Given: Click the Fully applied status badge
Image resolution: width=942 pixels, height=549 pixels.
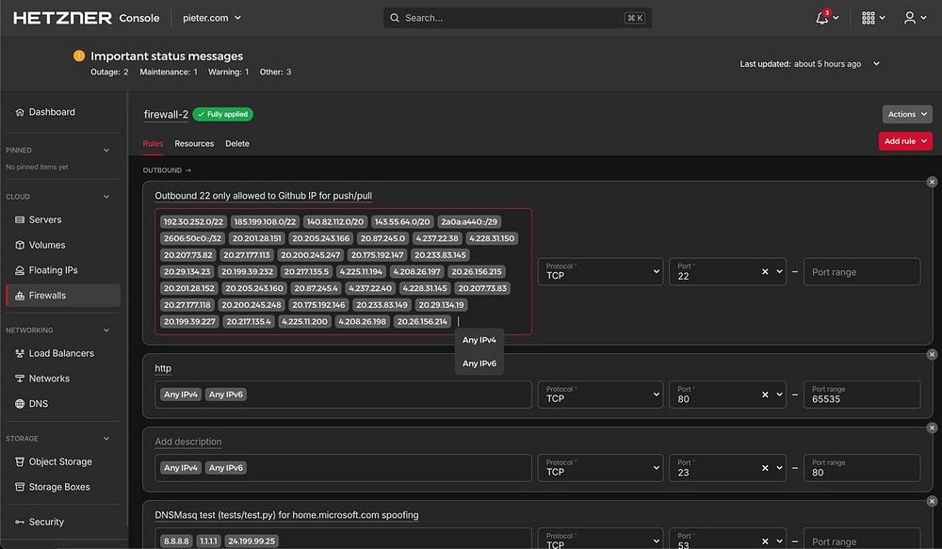Looking at the screenshot, I should coord(223,114).
